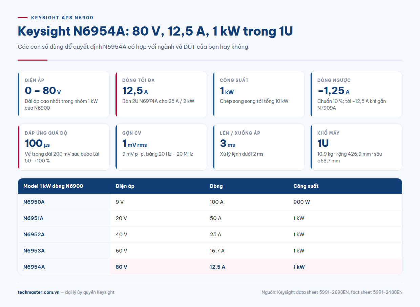Click the 9 V cell
The height and width of the screenshot is (307, 420).
point(120,202)
